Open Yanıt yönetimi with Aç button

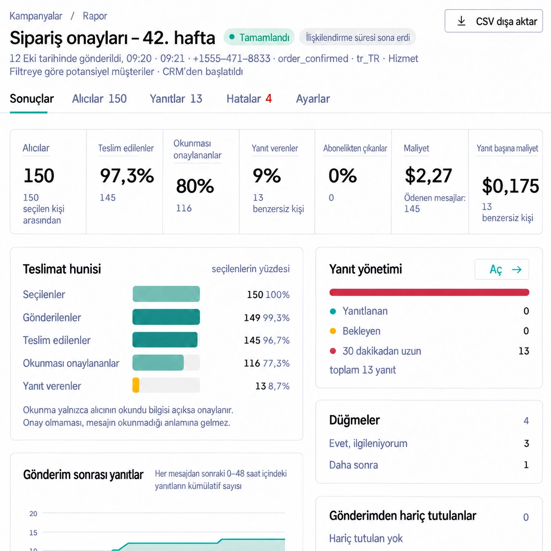502,269
